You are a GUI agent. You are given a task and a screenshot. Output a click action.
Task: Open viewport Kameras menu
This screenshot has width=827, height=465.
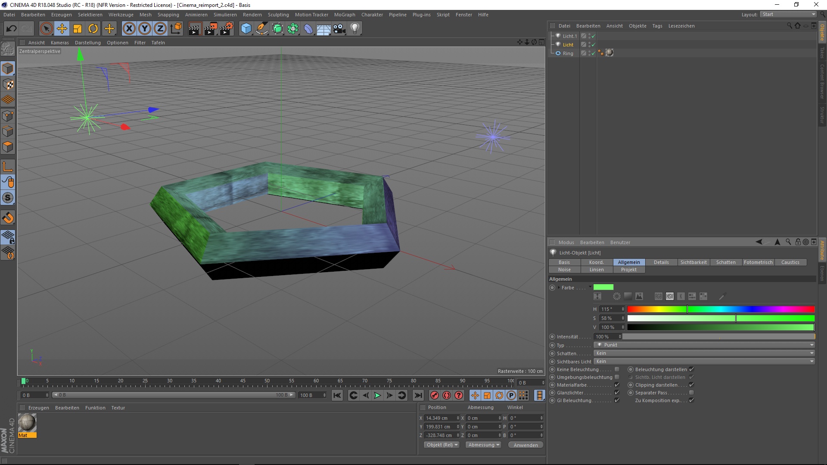click(x=59, y=43)
